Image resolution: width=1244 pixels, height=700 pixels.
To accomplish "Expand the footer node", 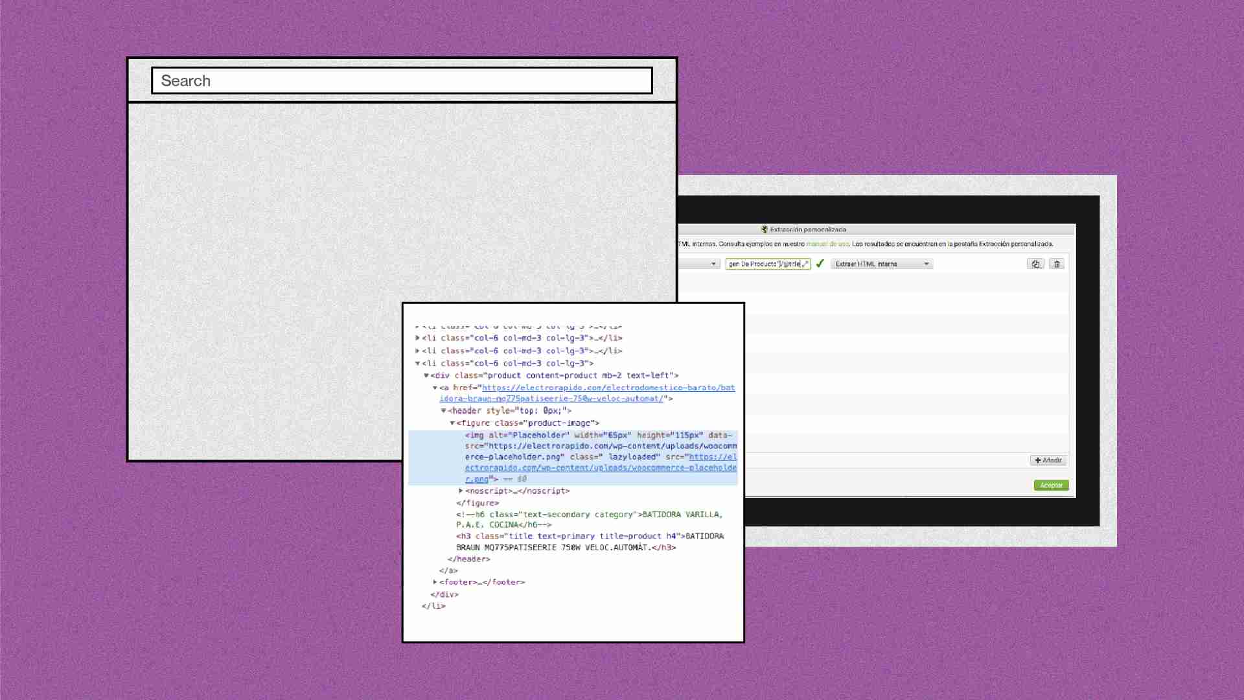I will (x=435, y=582).
